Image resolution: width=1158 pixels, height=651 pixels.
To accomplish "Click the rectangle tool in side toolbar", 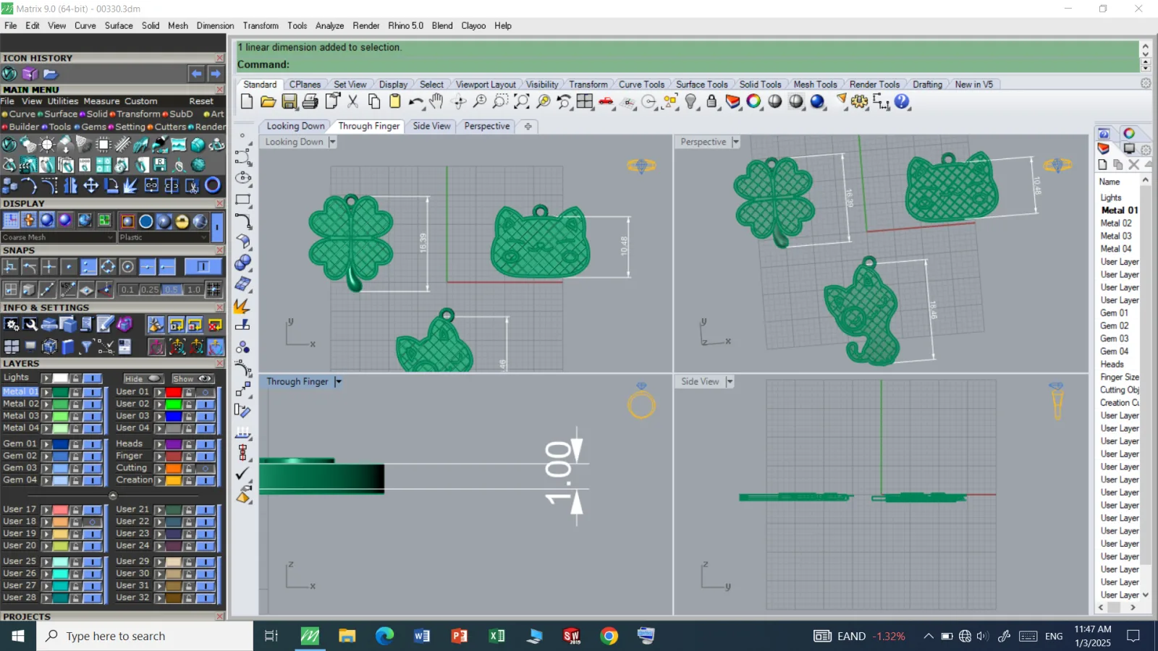I will tap(243, 200).
